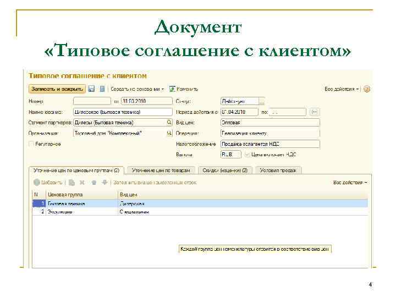Click 'Специальная' price type cell

click(243, 212)
